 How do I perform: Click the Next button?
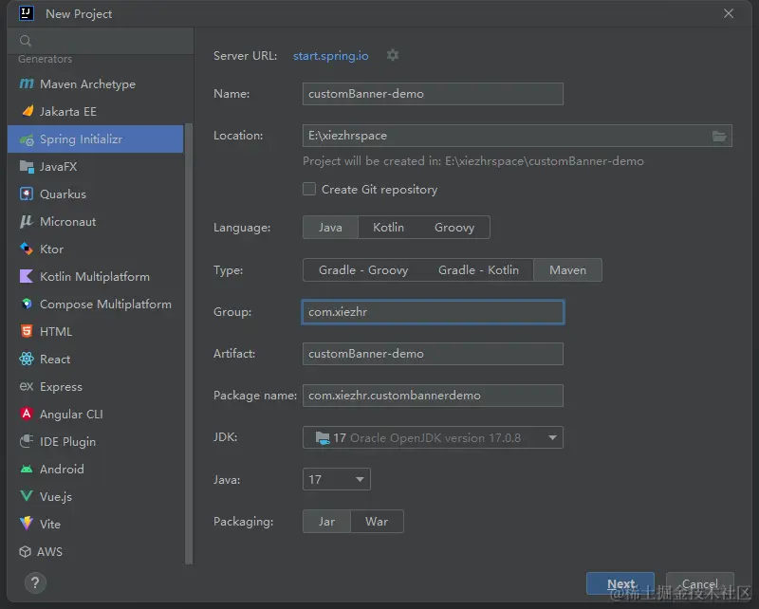click(x=620, y=584)
